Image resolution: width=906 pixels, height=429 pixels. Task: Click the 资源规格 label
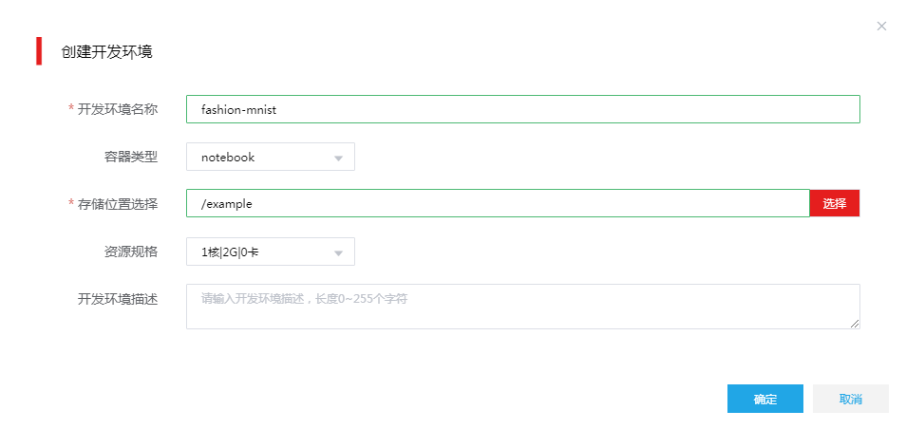pos(131,252)
